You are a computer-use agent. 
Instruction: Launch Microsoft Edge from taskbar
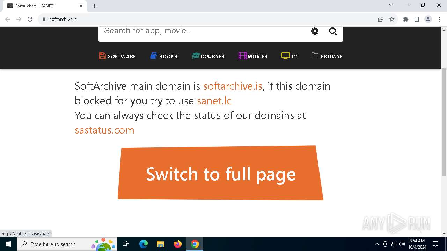tap(144, 244)
